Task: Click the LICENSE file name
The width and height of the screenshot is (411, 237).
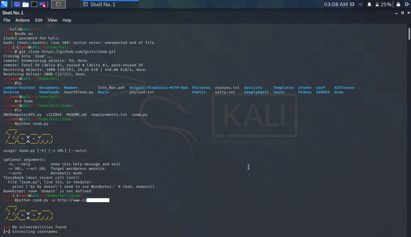Action: click(54, 115)
